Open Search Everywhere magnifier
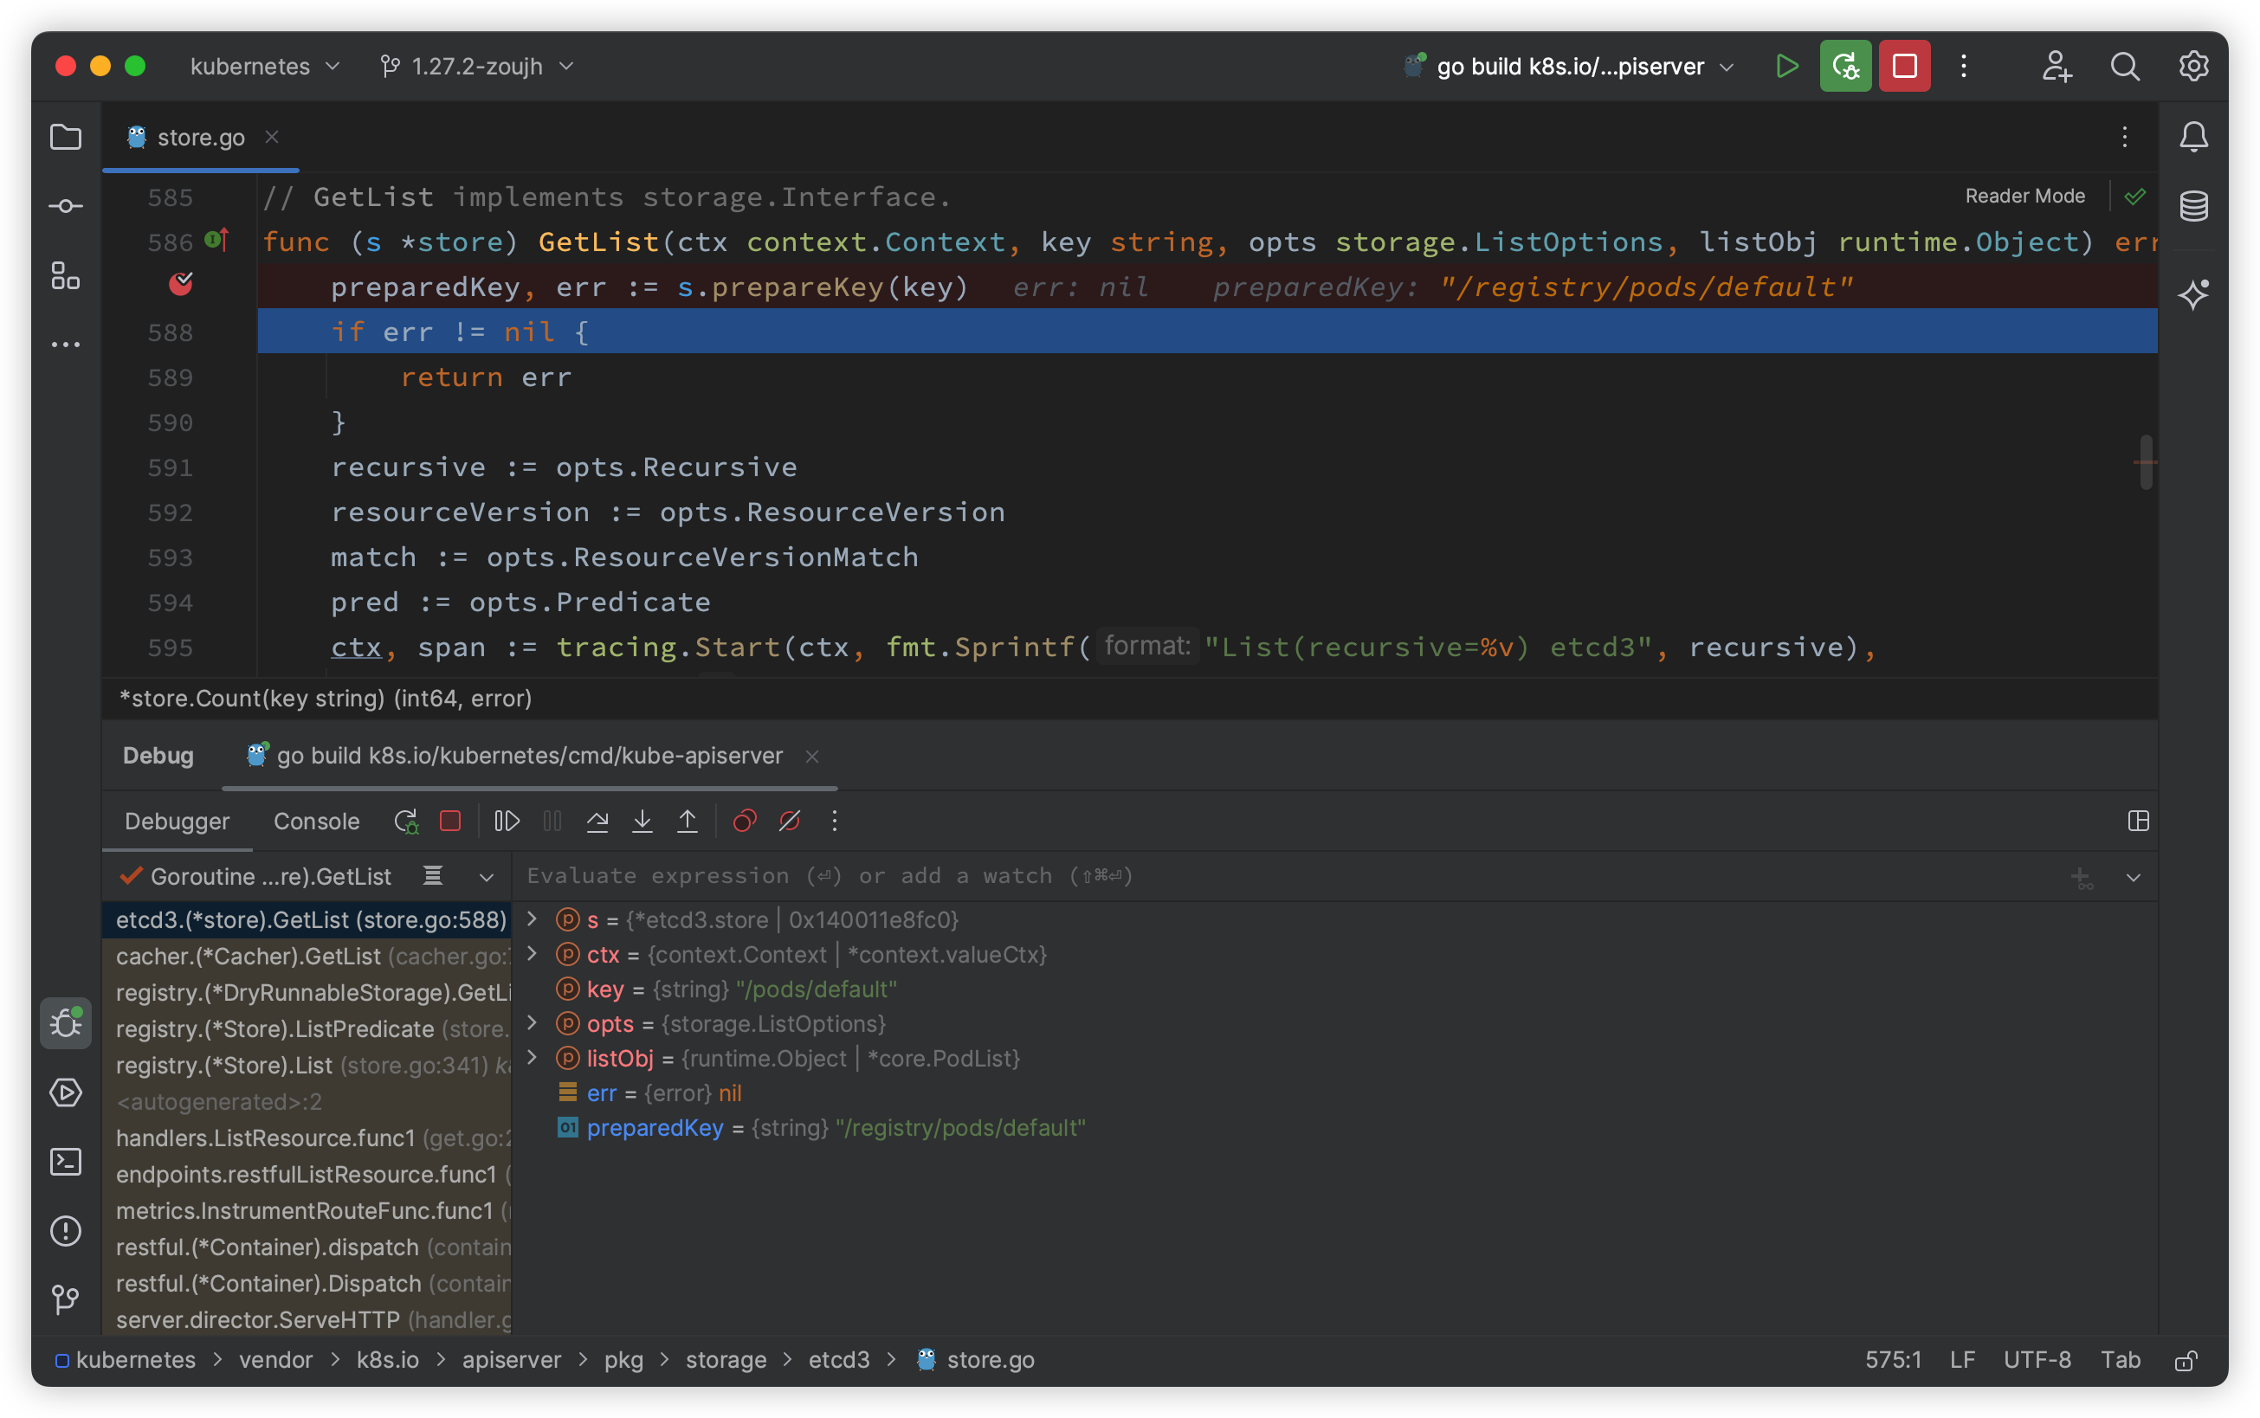This screenshot has height=1418, width=2260. (x=2124, y=66)
